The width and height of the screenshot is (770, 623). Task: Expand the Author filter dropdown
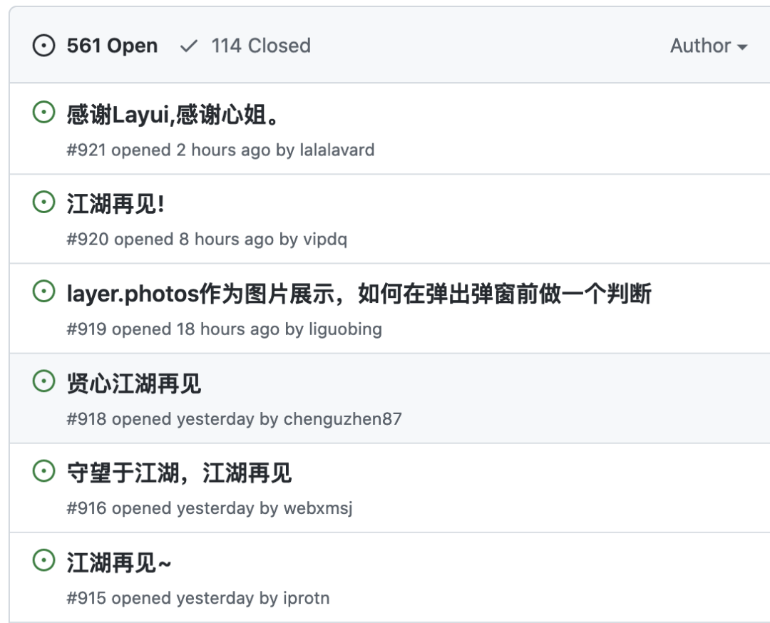point(709,46)
